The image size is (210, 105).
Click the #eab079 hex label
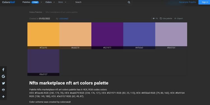75,48
